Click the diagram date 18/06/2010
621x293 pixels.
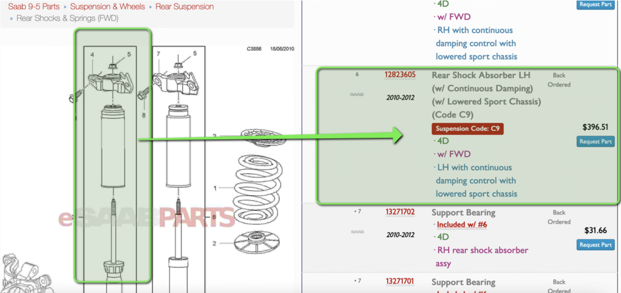(x=282, y=49)
